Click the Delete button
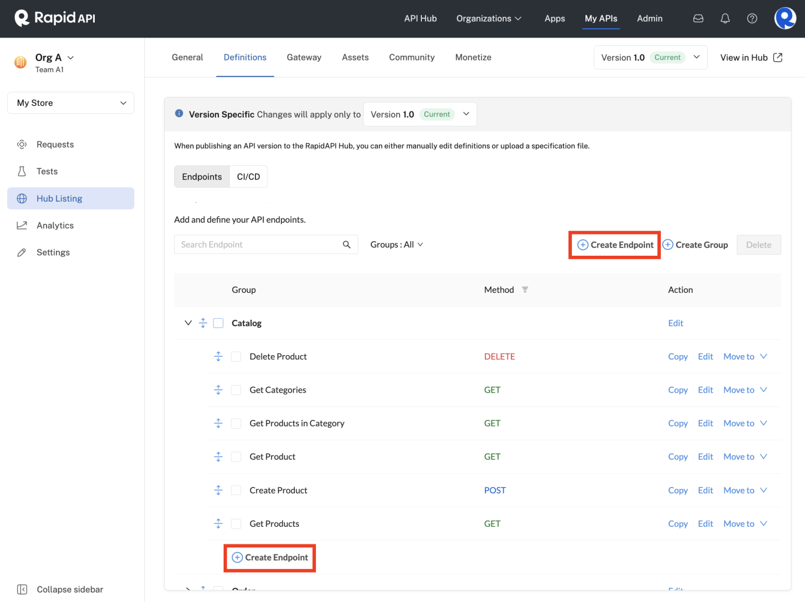 click(x=759, y=245)
